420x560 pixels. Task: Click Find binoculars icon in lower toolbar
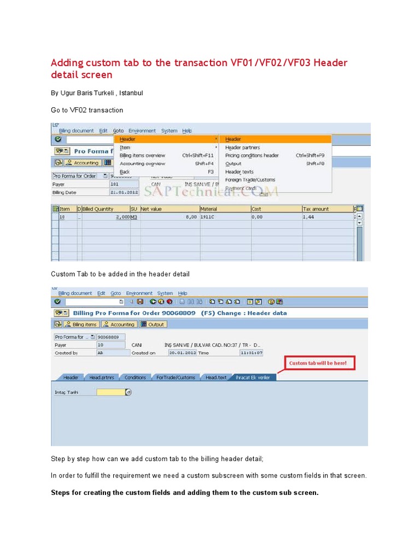click(x=191, y=302)
